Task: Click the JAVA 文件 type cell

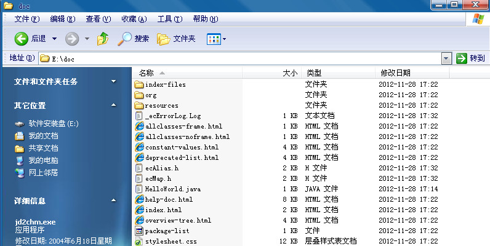Action: (x=321, y=189)
